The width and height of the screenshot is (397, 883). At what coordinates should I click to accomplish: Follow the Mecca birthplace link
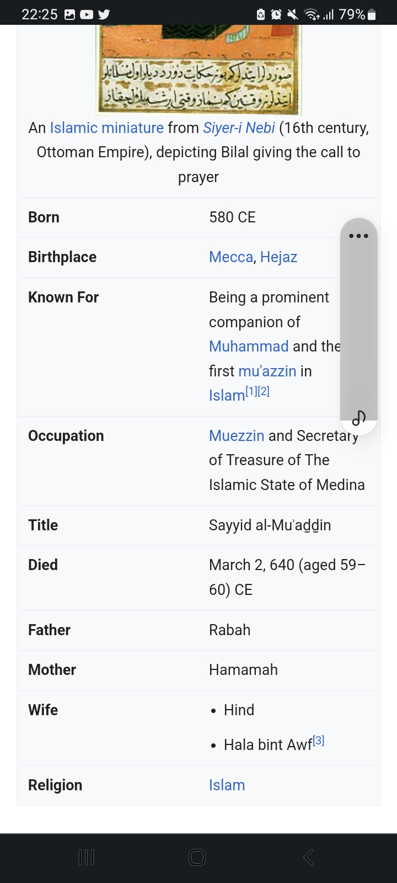tap(231, 257)
